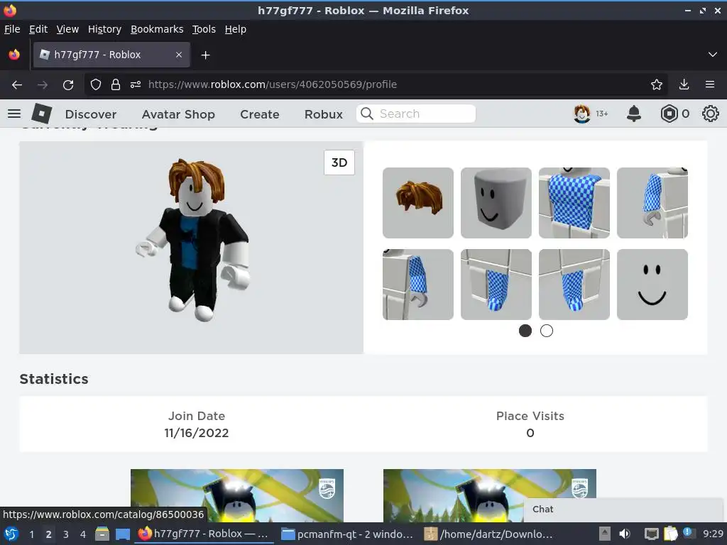Switch avatar view with the 3D button
This screenshot has width=727, height=545.
(x=339, y=163)
